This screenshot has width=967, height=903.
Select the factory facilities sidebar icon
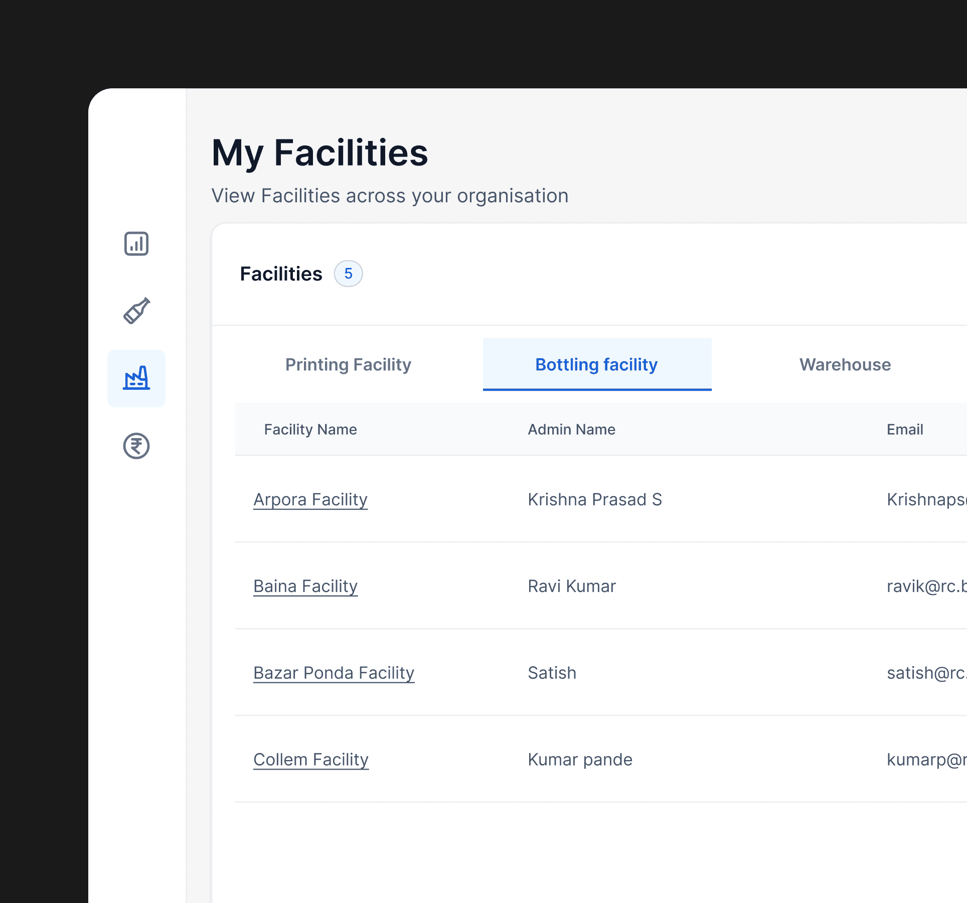[x=136, y=378]
